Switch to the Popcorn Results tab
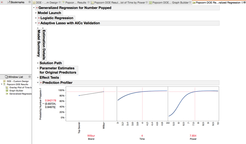The width and height of the screenshot is (246, 144). pyautogui.click(x=76, y=2)
